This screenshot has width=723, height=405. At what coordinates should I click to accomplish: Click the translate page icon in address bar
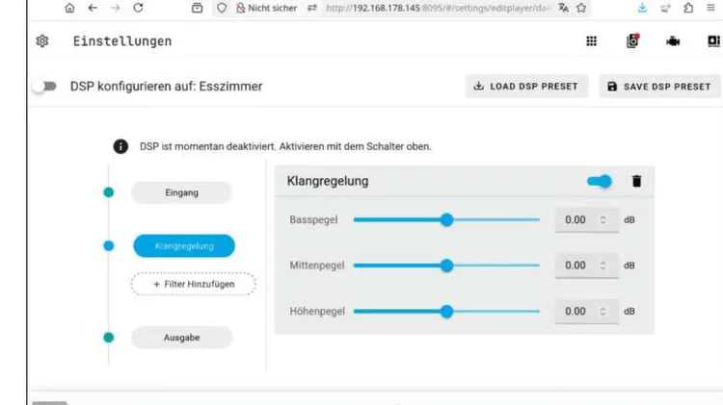[x=563, y=8]
